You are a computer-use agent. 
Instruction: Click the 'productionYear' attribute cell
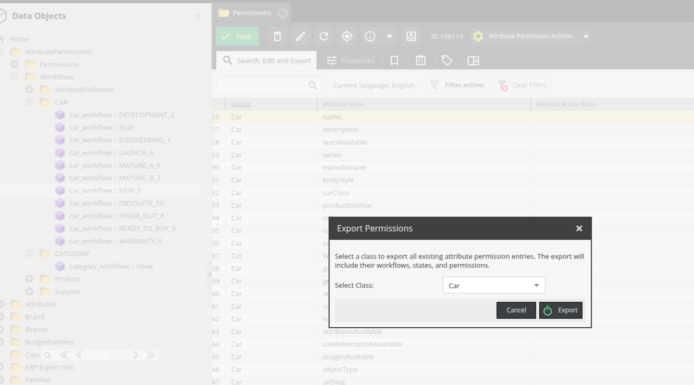click(424, 205)
